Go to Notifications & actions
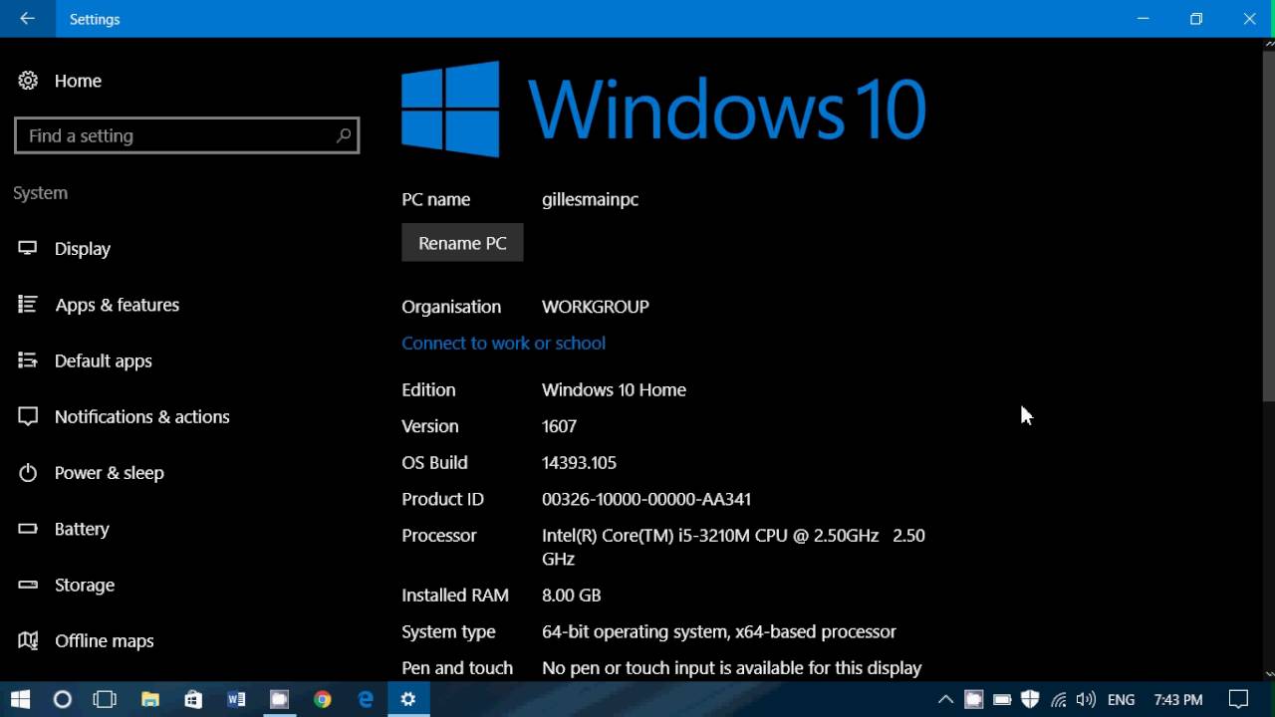The height and width of the screenshot is (717, 1275). pyautogui.click(x=141, y=416)
